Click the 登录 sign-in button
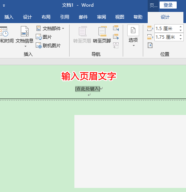 pos(168,5)
